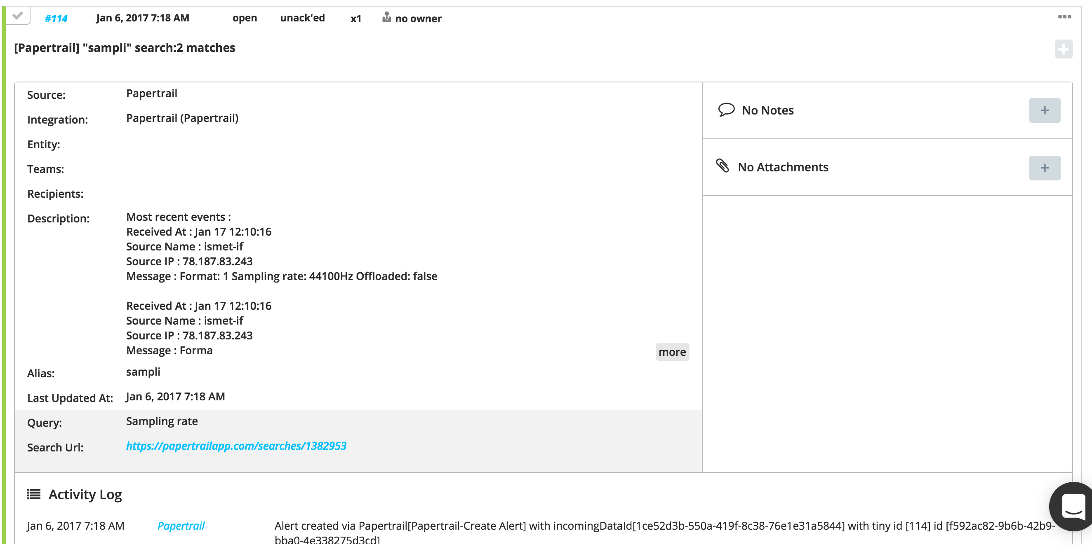Click the alert title sampli search matches
1092x547 pixels.
pyautogui.click(x=125, y=48)
